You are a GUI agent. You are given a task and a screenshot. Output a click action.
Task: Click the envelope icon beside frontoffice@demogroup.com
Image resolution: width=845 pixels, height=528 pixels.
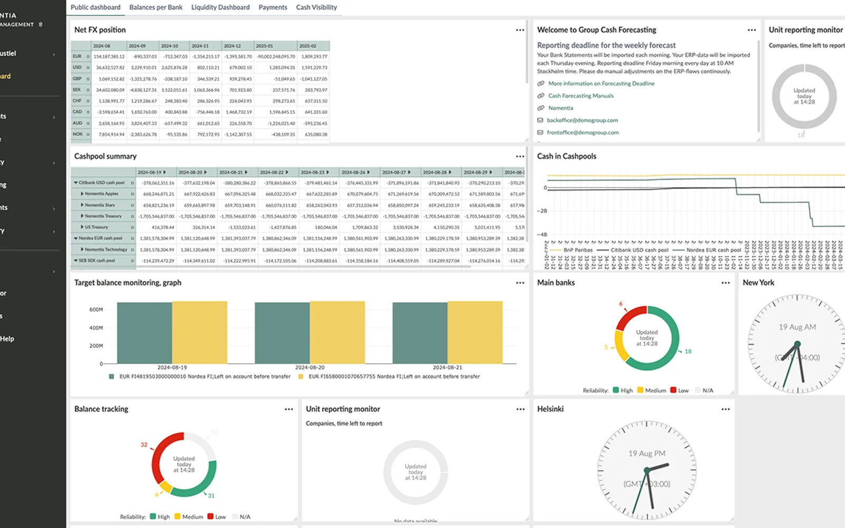540,133
